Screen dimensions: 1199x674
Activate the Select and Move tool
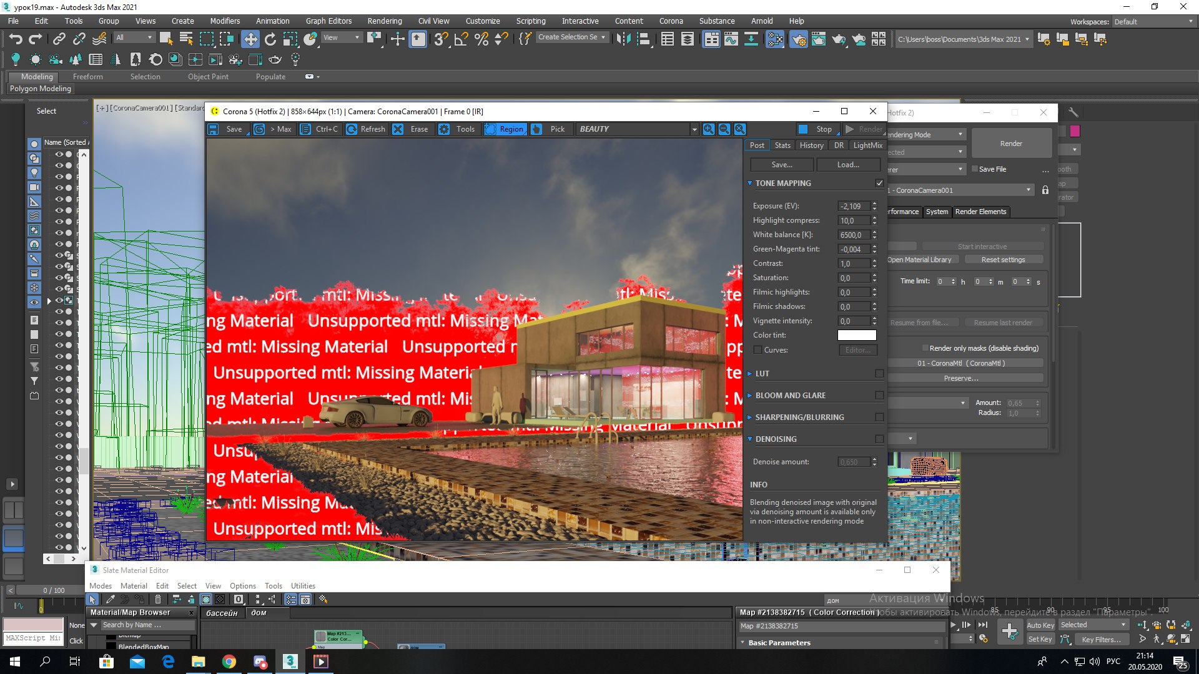pos(250,39)
